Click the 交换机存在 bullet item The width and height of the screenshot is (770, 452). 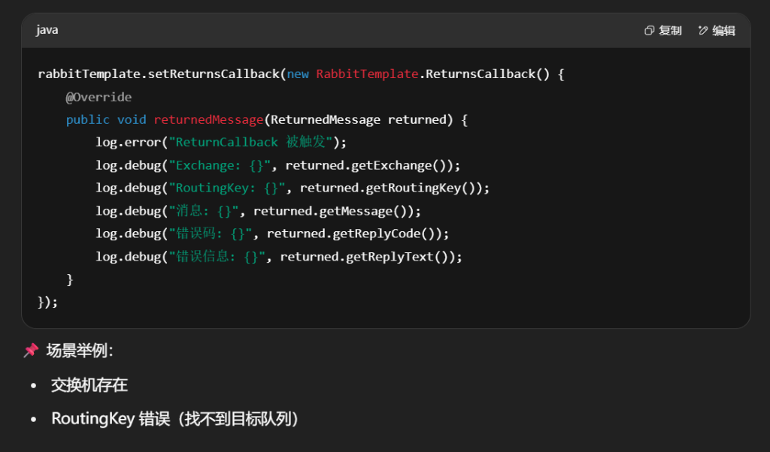pos(89,385)
